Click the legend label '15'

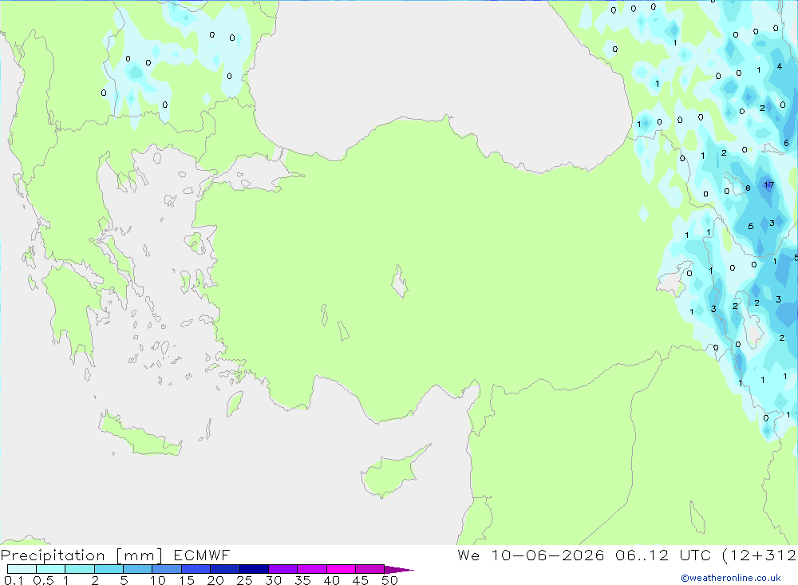[x=187, y=580]
